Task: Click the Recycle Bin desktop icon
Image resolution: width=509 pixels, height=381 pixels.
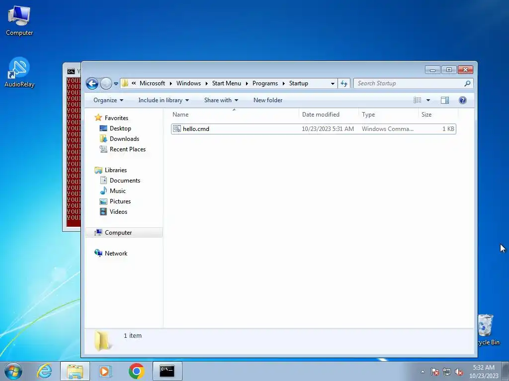Action: tap(488, 330)
